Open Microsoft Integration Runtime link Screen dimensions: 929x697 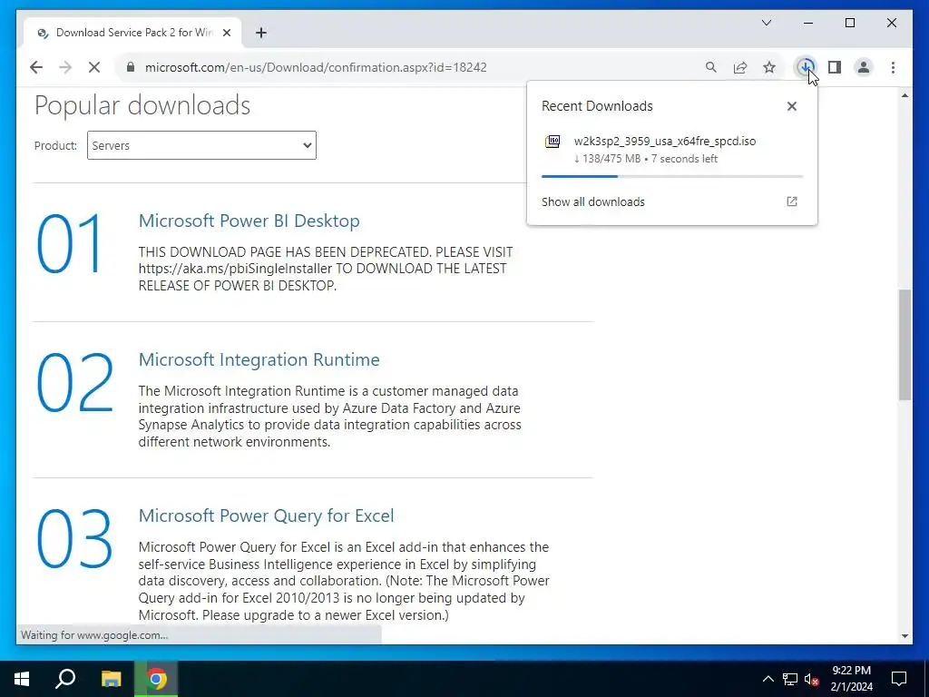point(259,359)
